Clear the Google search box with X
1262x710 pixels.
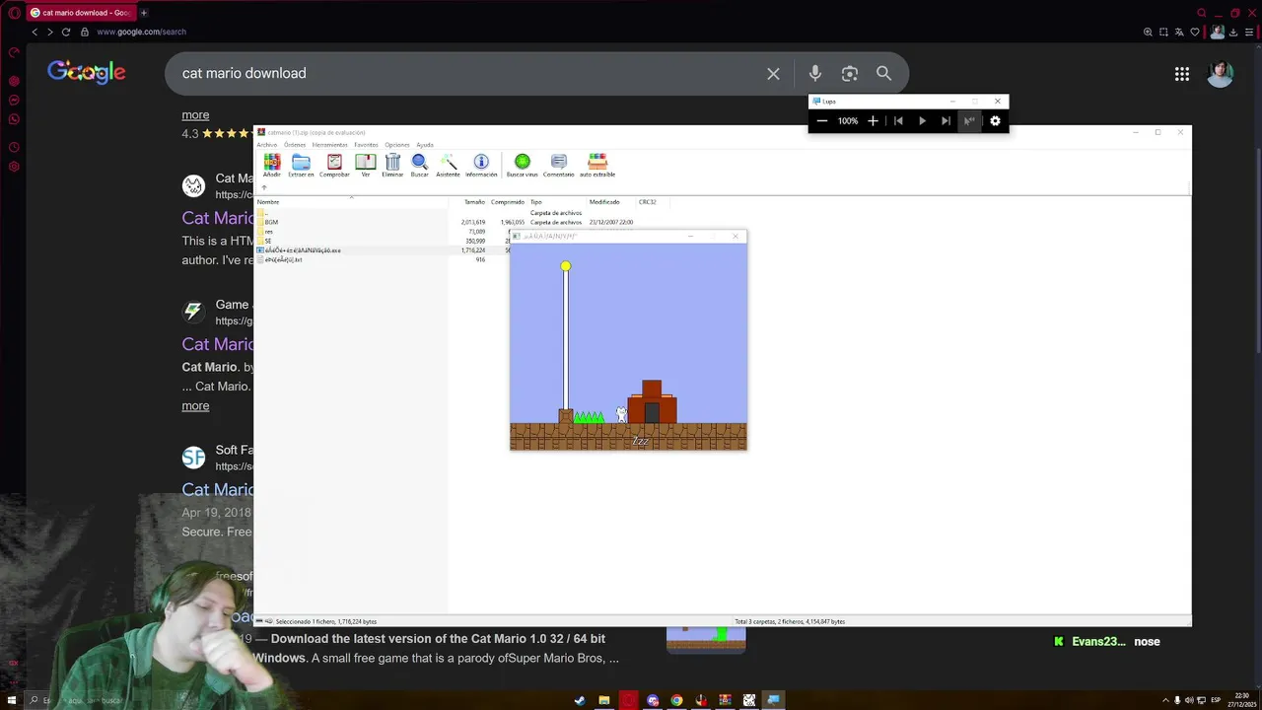tap(773, 74)
